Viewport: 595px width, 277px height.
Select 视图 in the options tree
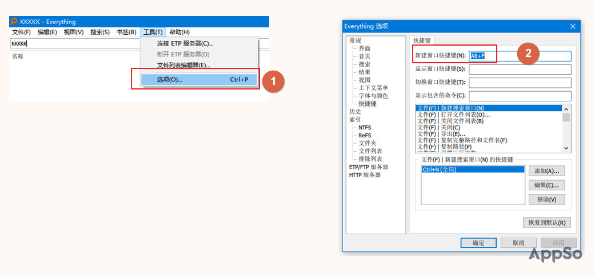pos(365,80)
